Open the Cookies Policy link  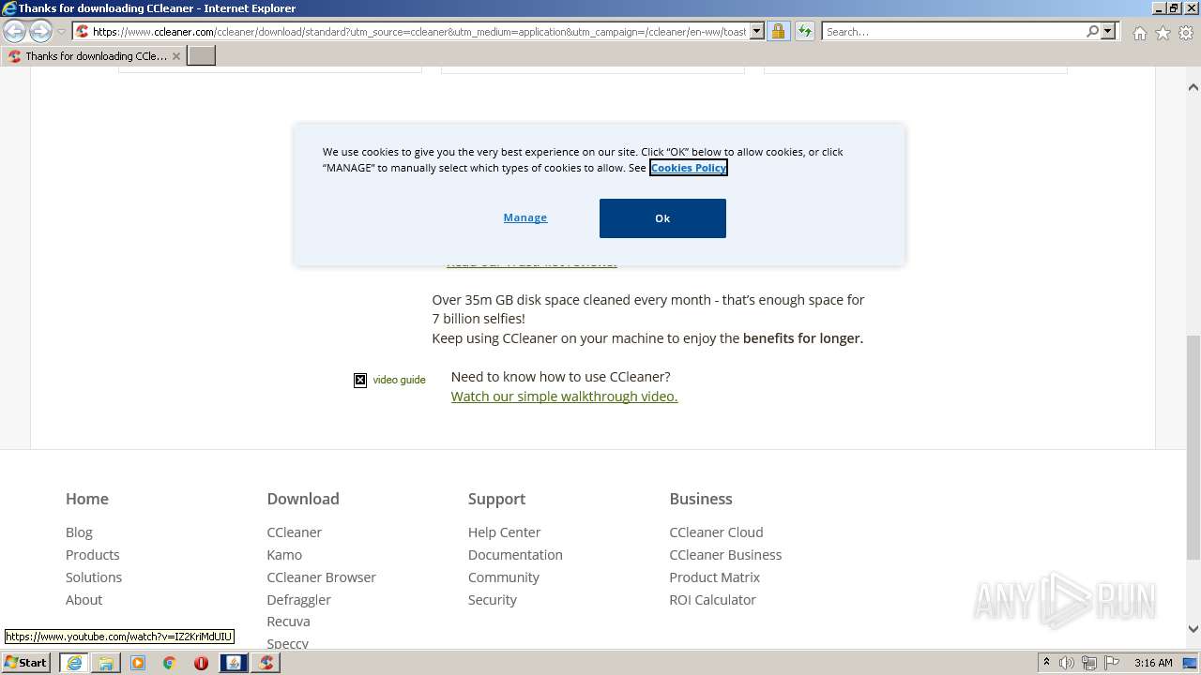(x=689, y=168)
